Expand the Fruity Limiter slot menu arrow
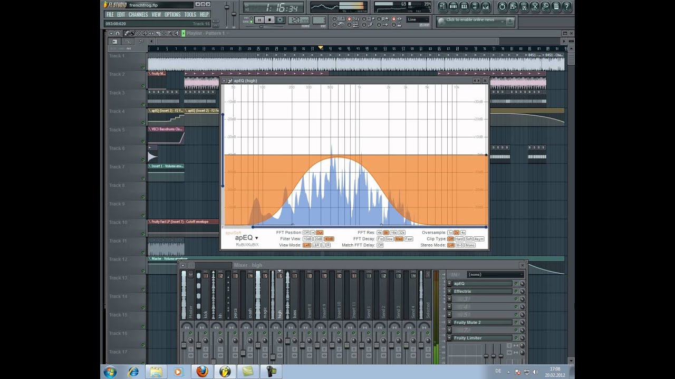This screenshot has width=675, height=379. pyautogui.click(x=450, y=338)
